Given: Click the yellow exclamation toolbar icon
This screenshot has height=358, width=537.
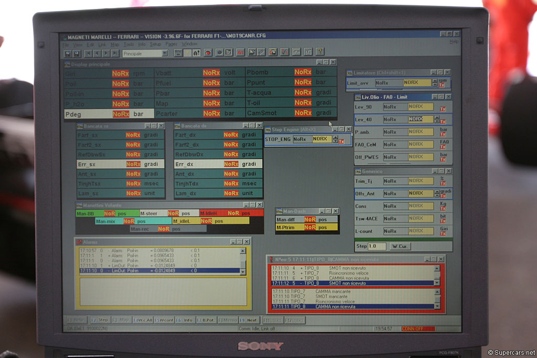Looking at the screenshot, I should point(187,53).
